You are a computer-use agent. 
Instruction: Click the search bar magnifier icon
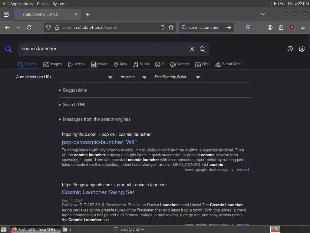pos(184,27)
